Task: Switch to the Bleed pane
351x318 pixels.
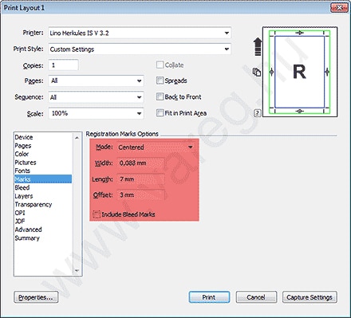Action: tap(43, 187)
